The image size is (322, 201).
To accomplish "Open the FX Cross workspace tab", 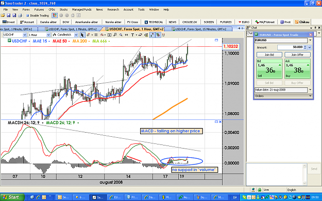I will click(x=132, y=22).
